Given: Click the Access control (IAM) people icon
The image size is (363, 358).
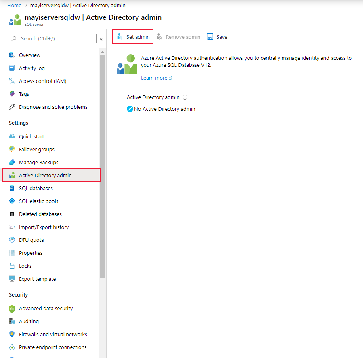Looking at the screenshot, I should (12, 81).
